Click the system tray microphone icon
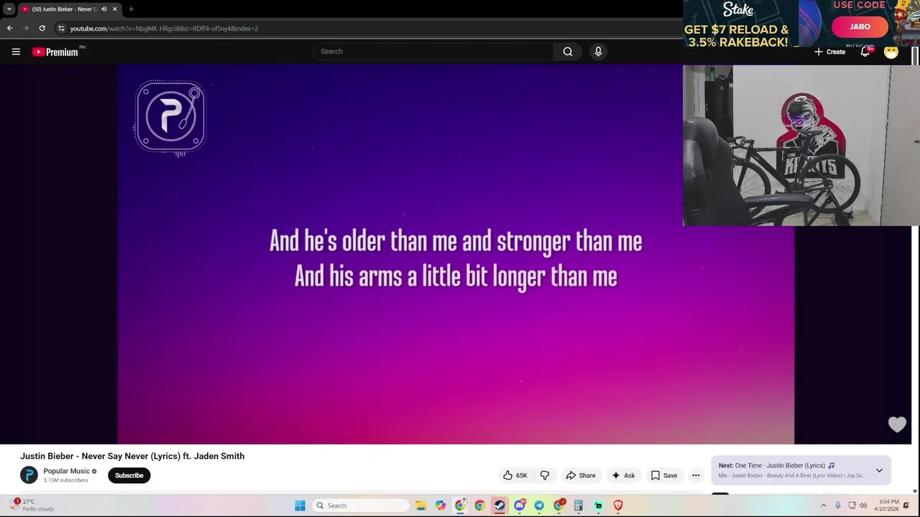 click(x=838, y=506)
